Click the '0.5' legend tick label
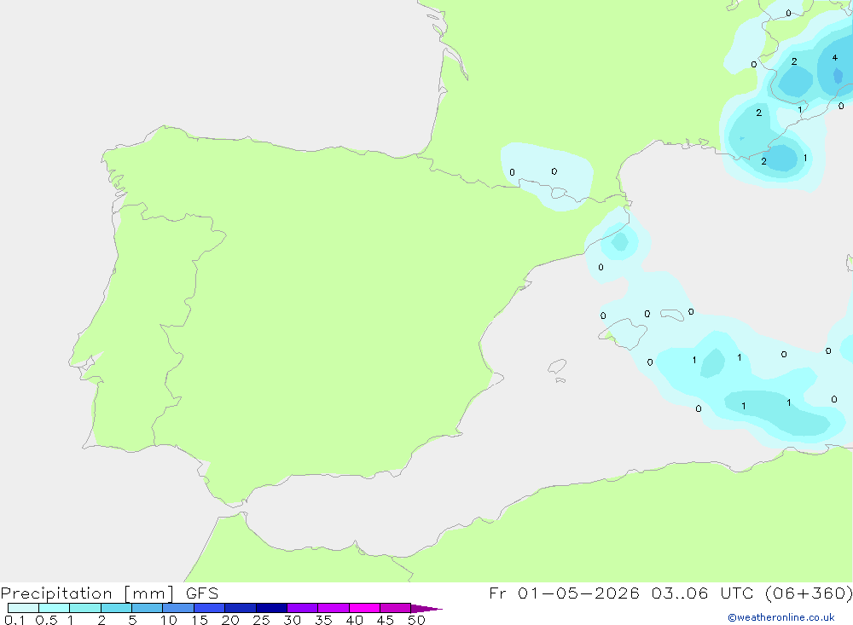Screen dimensions: 853x625 click(x=46, y=620)
